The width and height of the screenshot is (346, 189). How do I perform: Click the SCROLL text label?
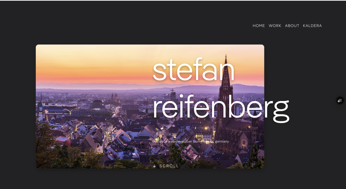coord(169,166)
